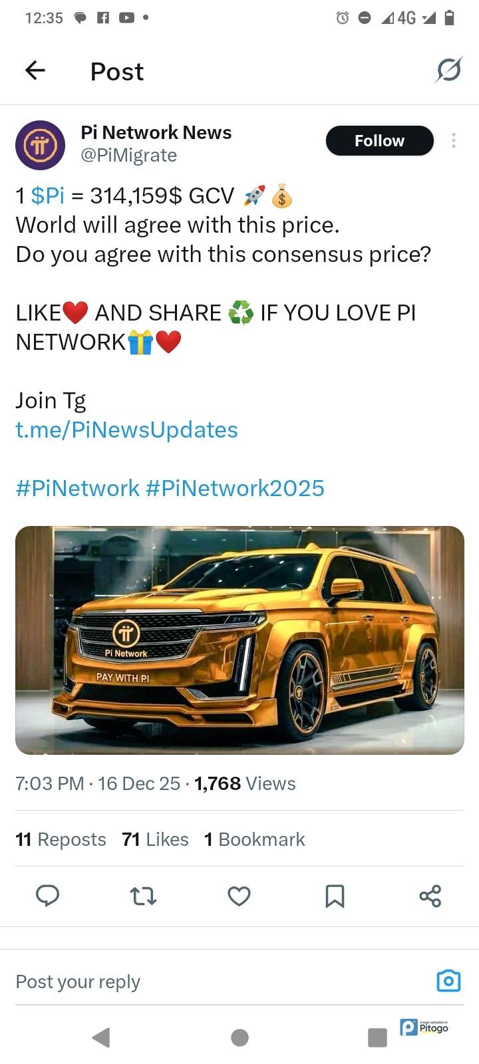479x1064 pixels.
Task: Focus the Post your reply field
Action: tap(220, 982)
